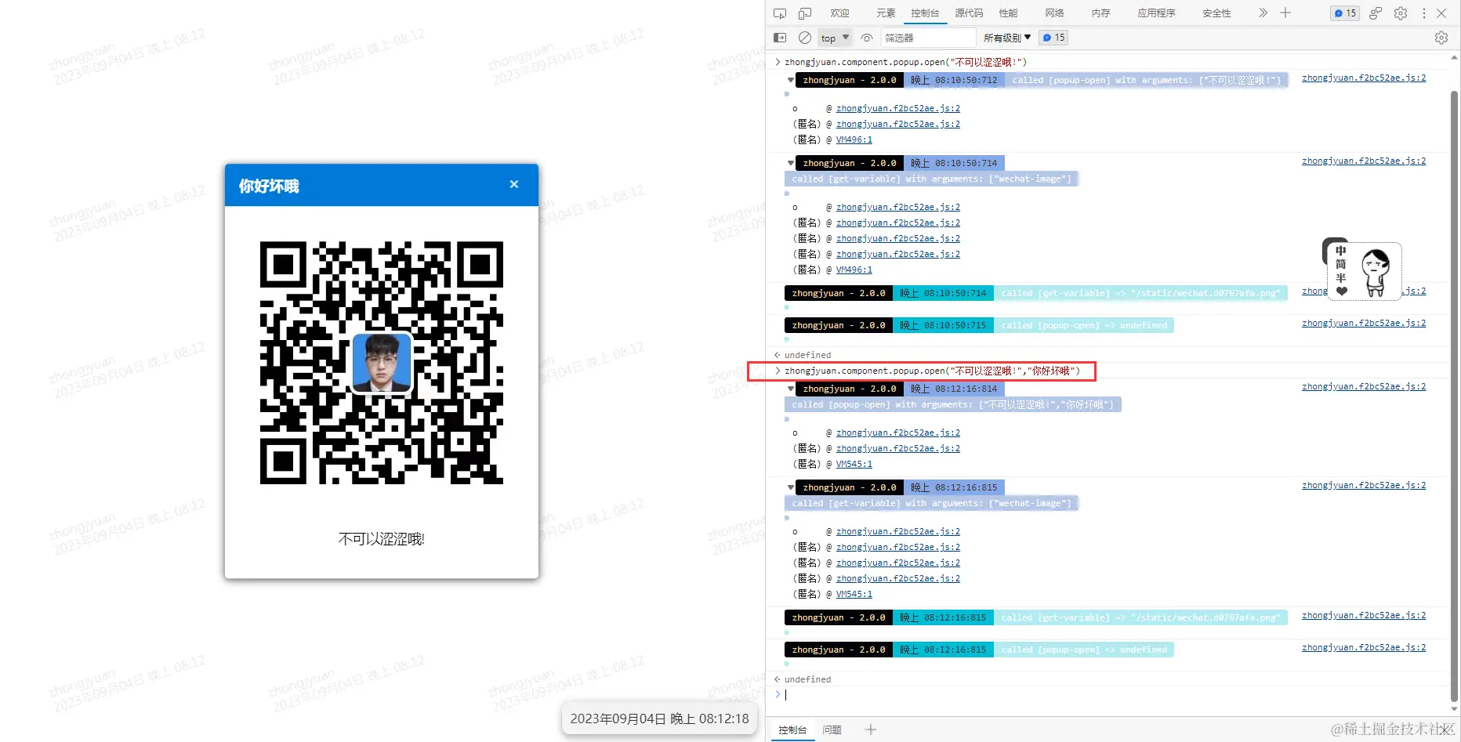Image resolution: width=1461 pixels, height=742 pixels.
Task: Show more DevTools tabs chevron
Action: click(x=1263, y=13)
